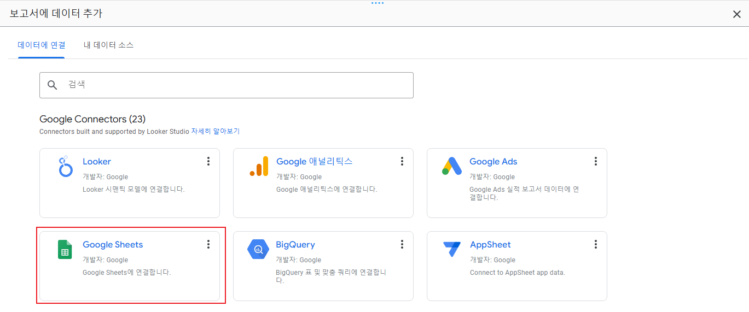
Task: Click 'Google Ads 실적 보고서 데이터에 연결합니다.' description
Action: pyautogui.click(x=524, y=193)
